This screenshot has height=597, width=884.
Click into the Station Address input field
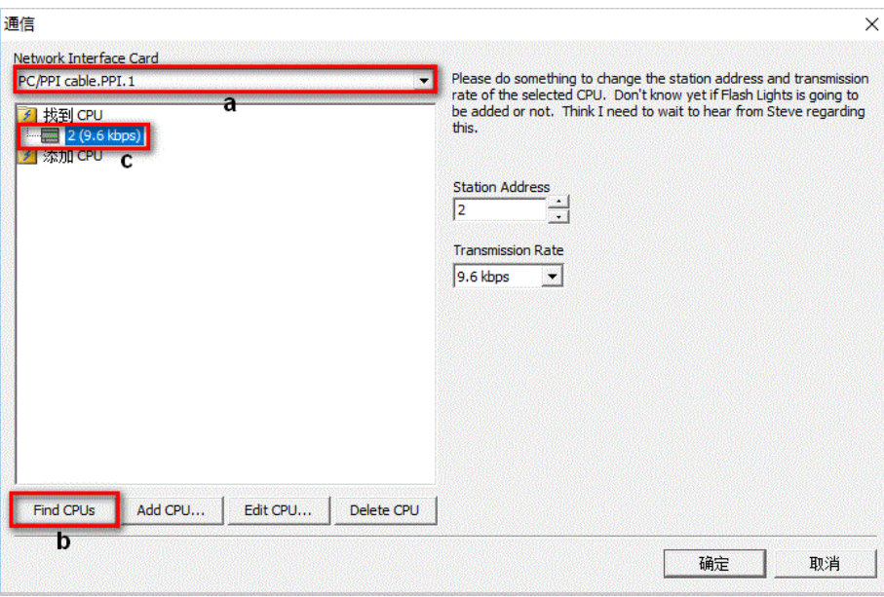click(x=500, y=209)
